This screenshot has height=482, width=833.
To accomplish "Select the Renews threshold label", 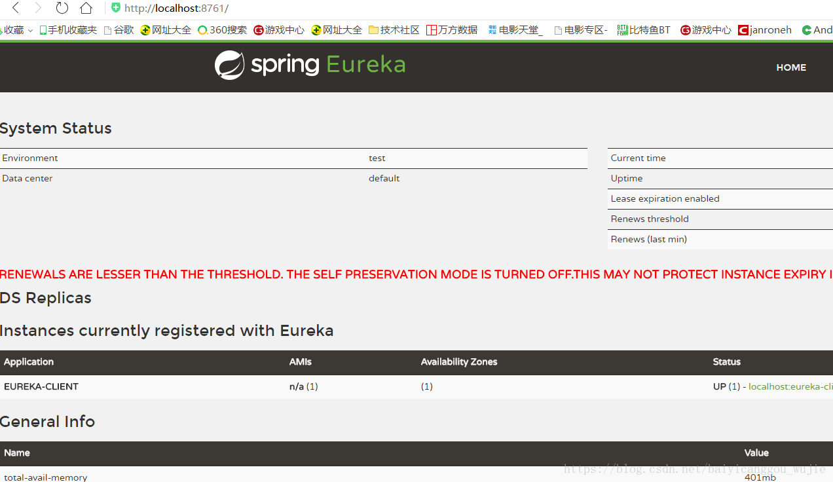I will (650, 219).
